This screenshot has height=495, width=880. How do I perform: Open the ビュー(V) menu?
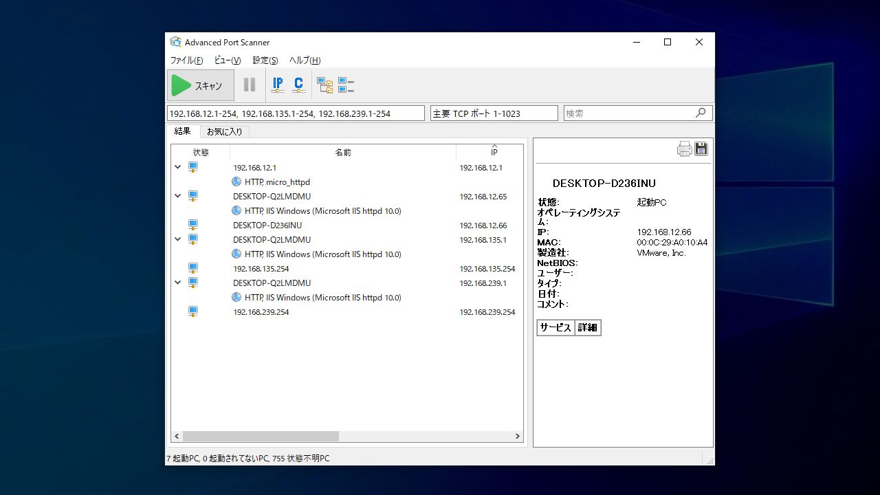[x=228, y=60]
